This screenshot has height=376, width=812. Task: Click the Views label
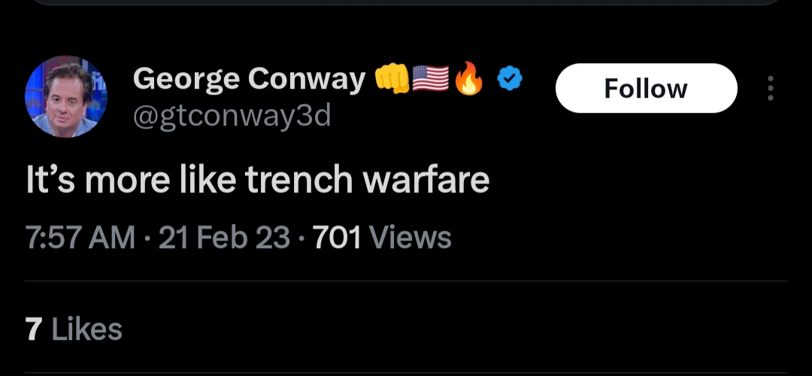(x=411, y=238)
